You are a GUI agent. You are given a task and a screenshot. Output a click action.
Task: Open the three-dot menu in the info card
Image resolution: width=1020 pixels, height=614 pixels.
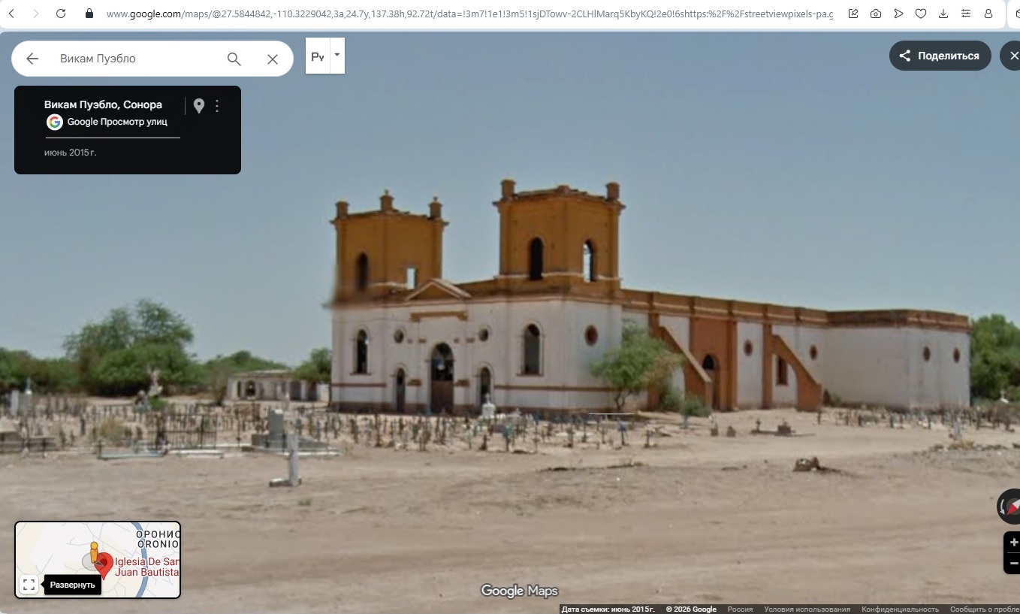click(x=217, y=106)
